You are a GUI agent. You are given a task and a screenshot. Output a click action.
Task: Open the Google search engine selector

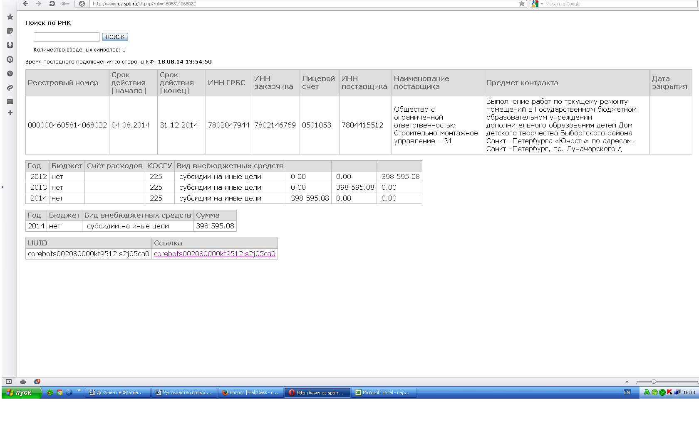click(537, 4)
